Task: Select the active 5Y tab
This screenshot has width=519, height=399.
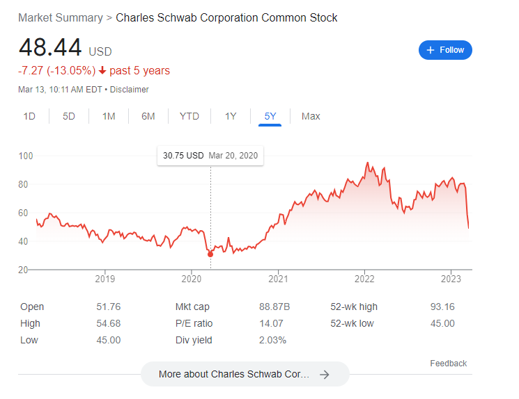Action: tap(270, 116)
